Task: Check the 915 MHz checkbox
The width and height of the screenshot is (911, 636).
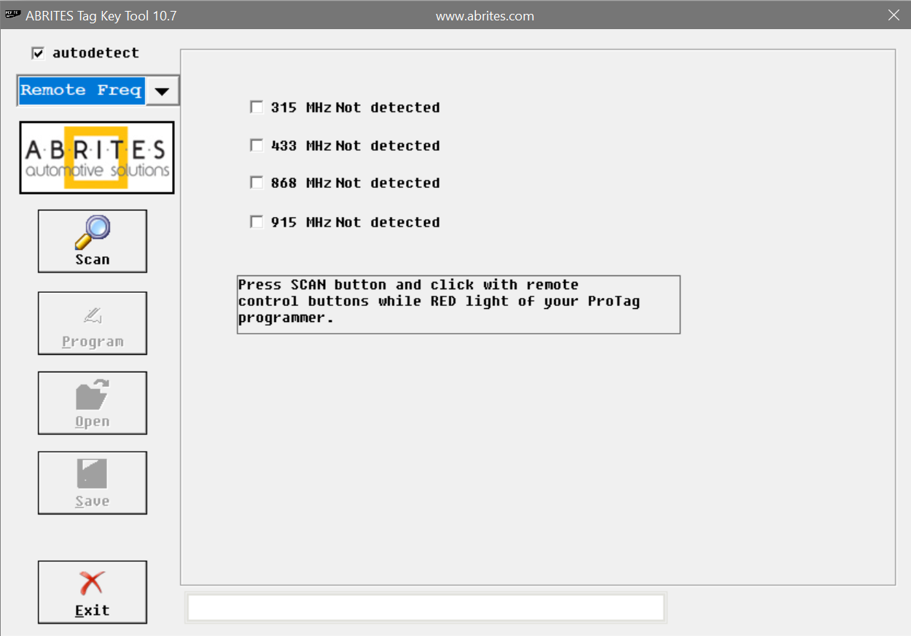Action: coord(257,222)
